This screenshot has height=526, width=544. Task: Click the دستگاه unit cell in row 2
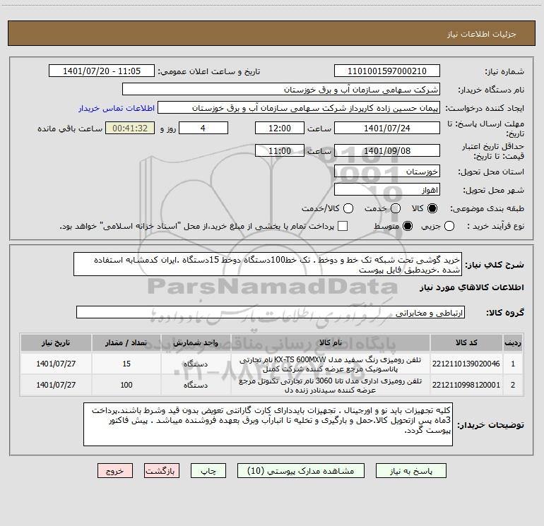196,385
